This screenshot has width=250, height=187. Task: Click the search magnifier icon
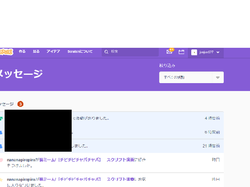106,52
